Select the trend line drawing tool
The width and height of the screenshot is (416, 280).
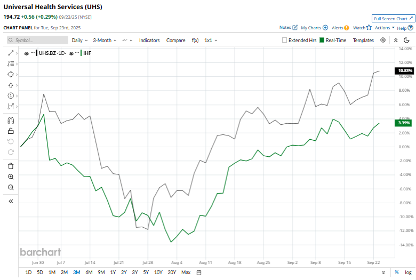point(11,53)
